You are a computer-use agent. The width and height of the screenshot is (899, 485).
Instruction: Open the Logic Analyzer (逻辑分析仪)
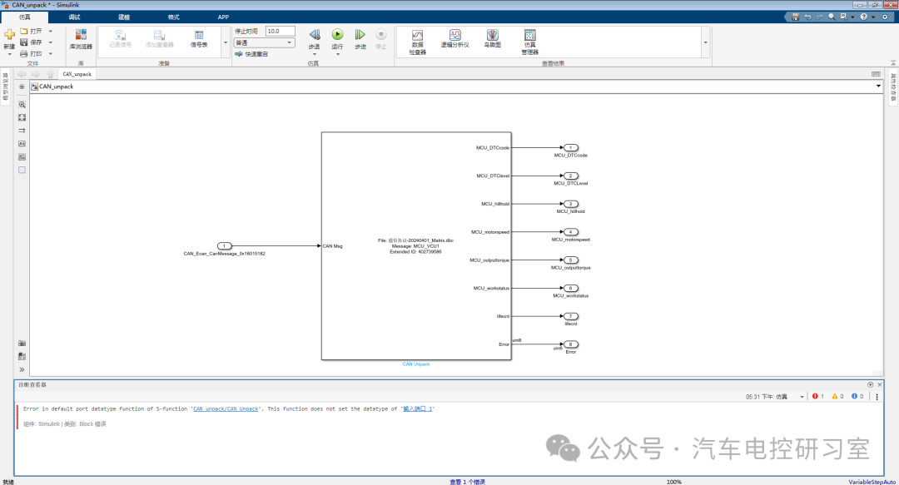pyautogui.click(x=455, y=38)
